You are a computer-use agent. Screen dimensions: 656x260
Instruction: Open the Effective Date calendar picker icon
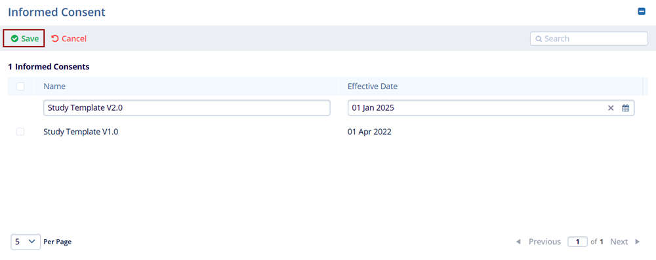pyautogui.click(x=625, y=108)
